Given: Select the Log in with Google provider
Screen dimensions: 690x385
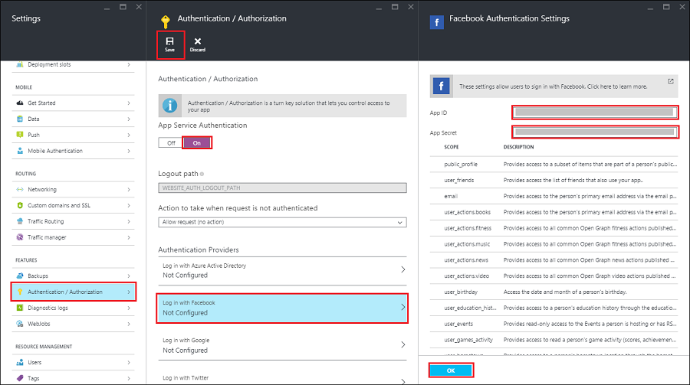Looking at the screenshot, I should pos(282,345).
